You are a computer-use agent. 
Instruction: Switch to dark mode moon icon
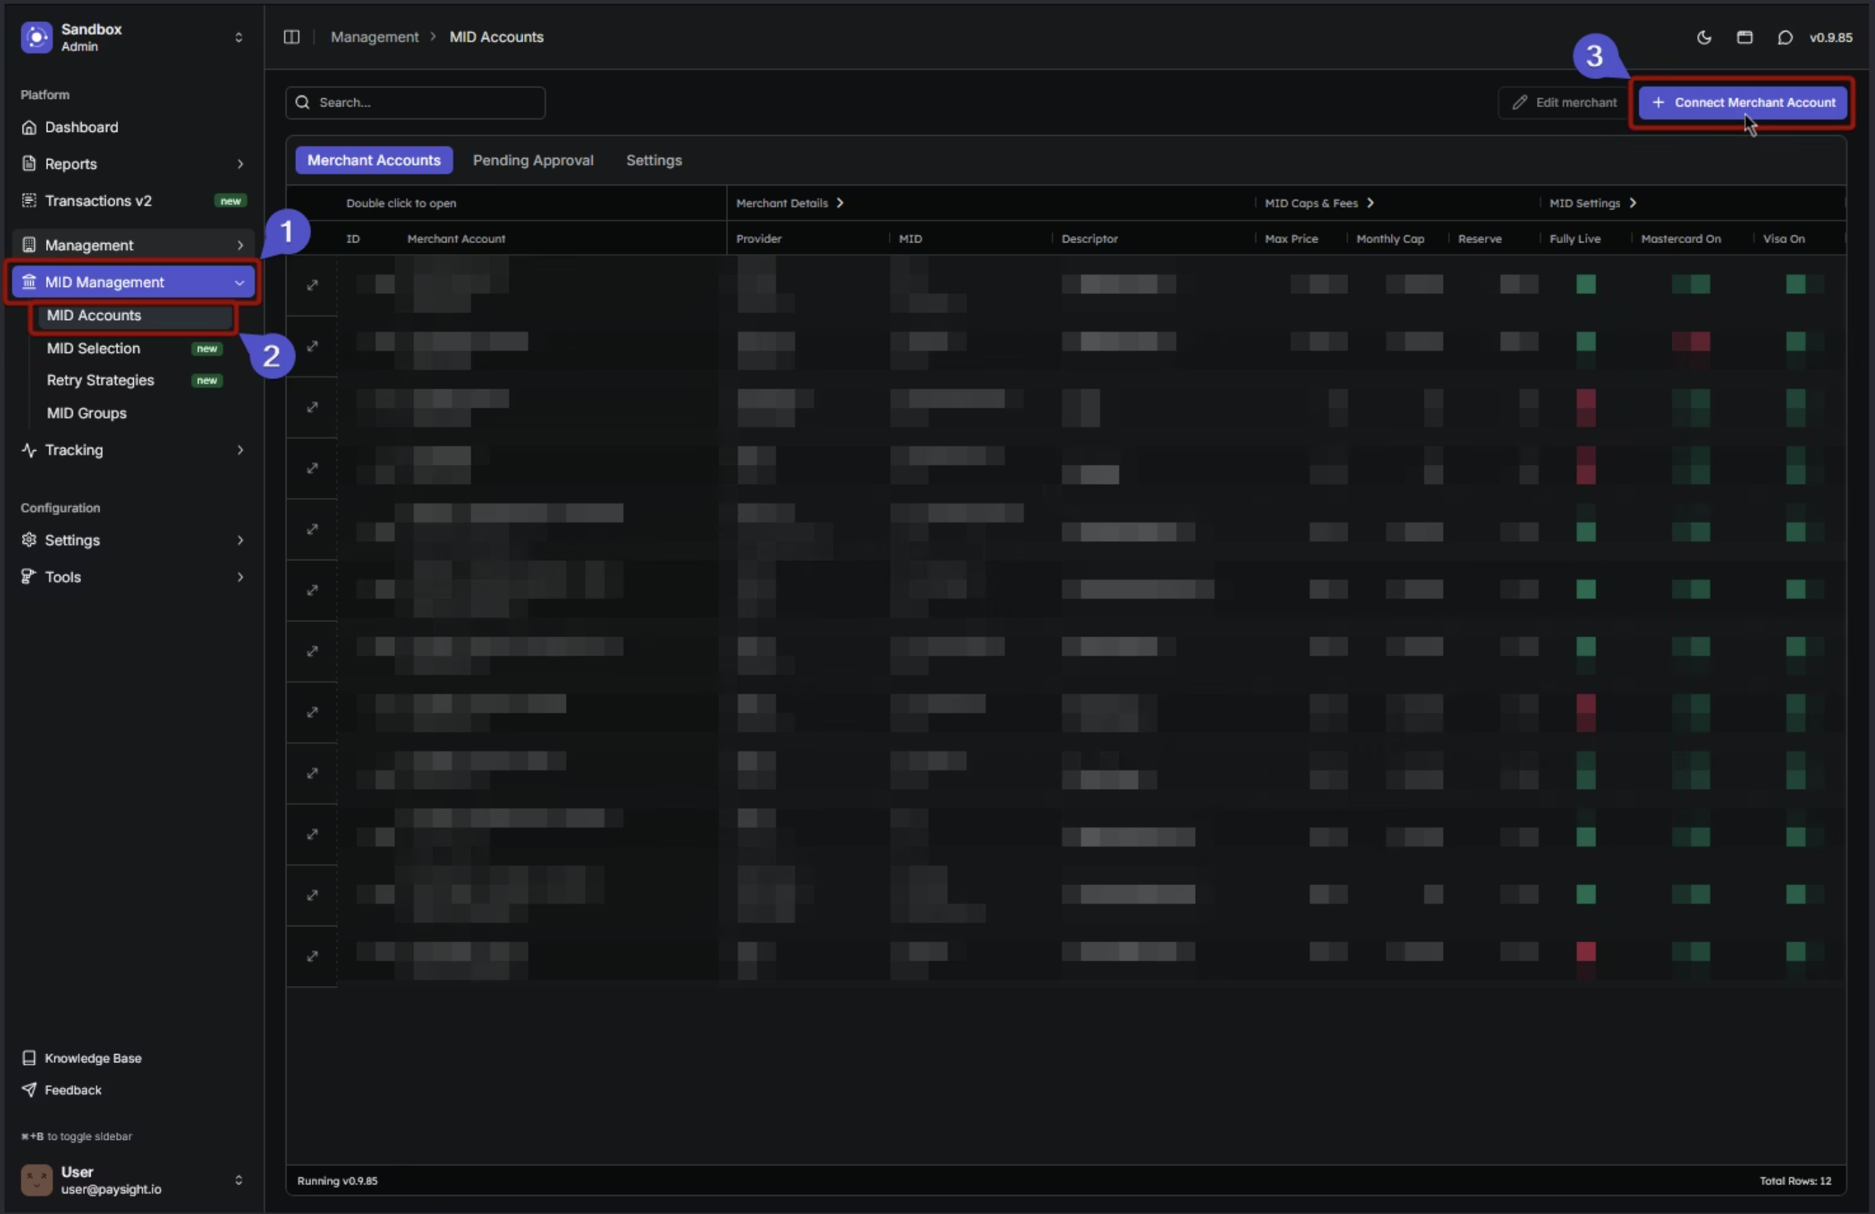tap(1703, 37)
